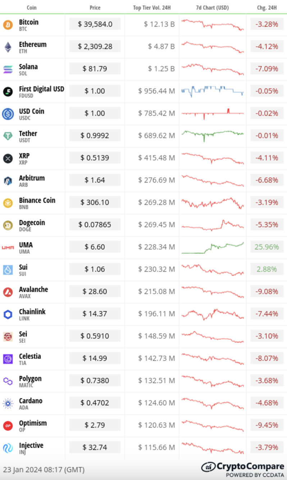Click the Tether USDT icon
Screen dimensions: 287x480
[x=8, y=136]
